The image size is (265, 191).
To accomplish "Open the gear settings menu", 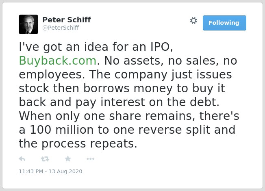I will coord(193,21).
